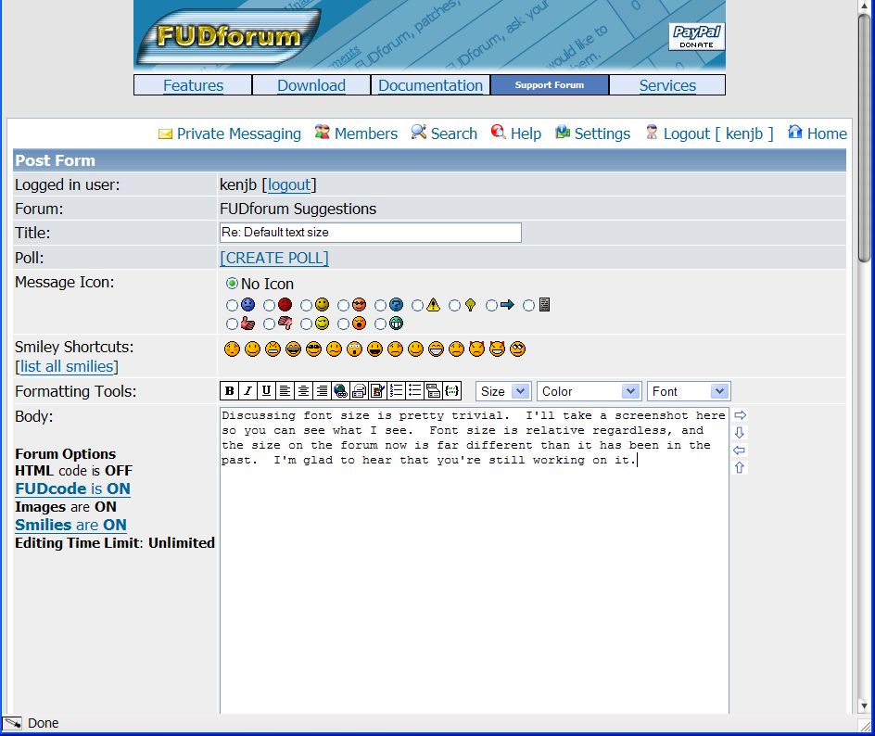Insert the rolling-eyes smiley shortcut
The width and height of the screenshot is (875, 736).
click(517, 349)
